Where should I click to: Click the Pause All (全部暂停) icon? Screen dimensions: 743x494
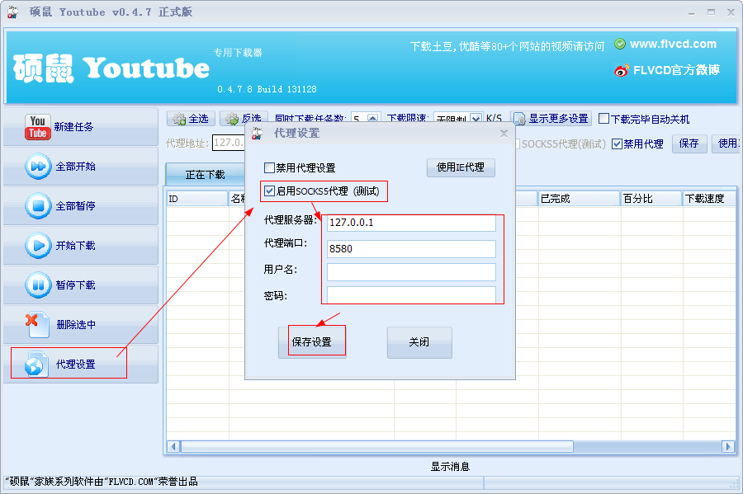tap(38, 205)
